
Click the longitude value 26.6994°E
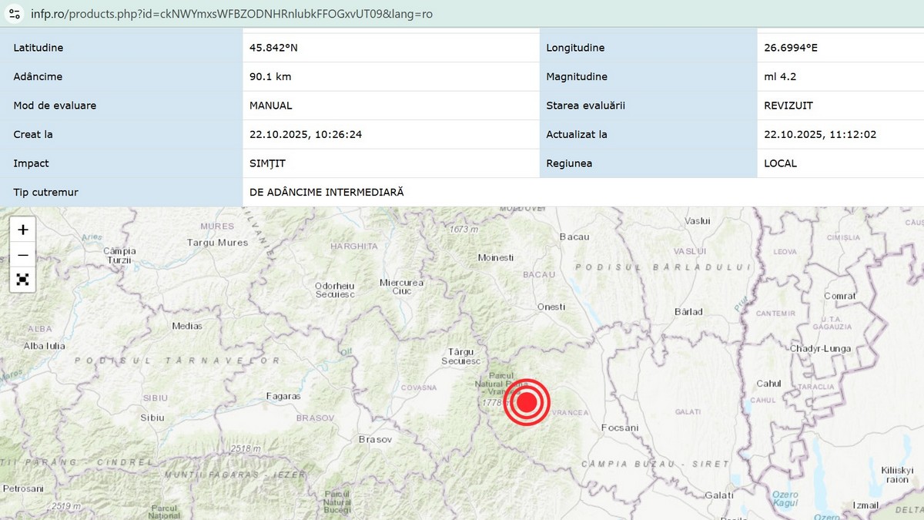(791, 48)
